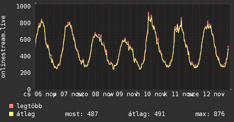Click the átlag: 491 statistic
The height and width of the screenshot is (122, 234).
pyautogui.click(x=147, y=114)
